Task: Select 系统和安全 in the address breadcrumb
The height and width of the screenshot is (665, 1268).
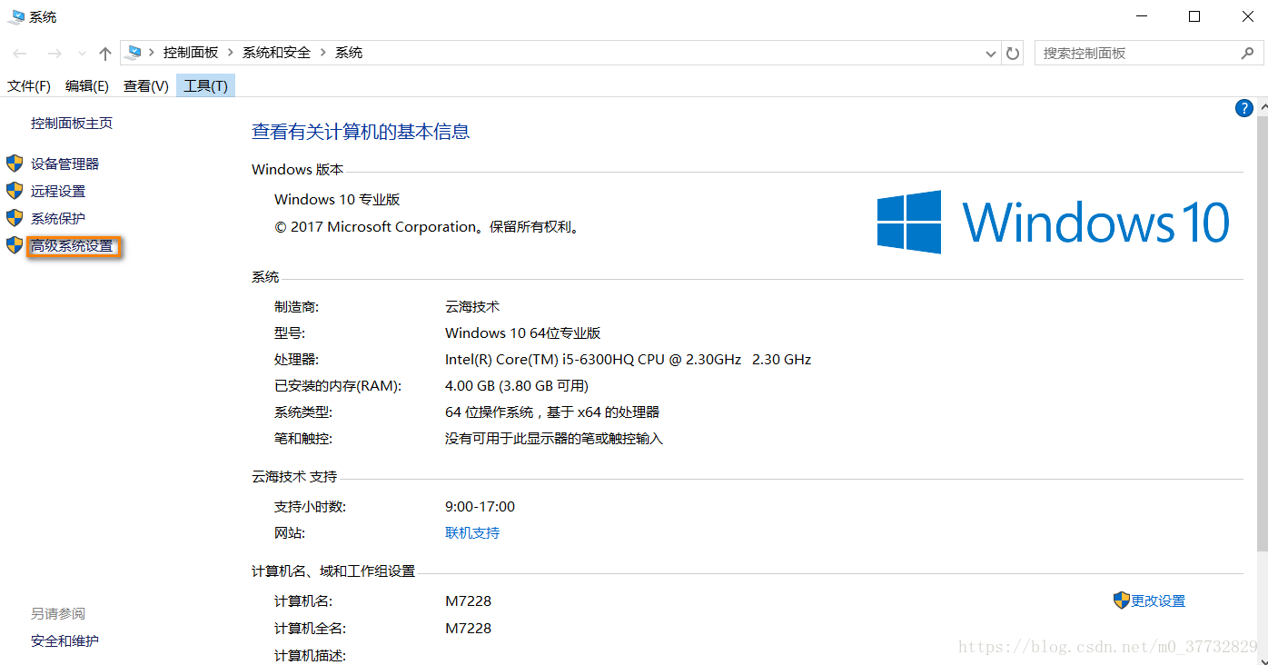Action: (x=276, y=53)
